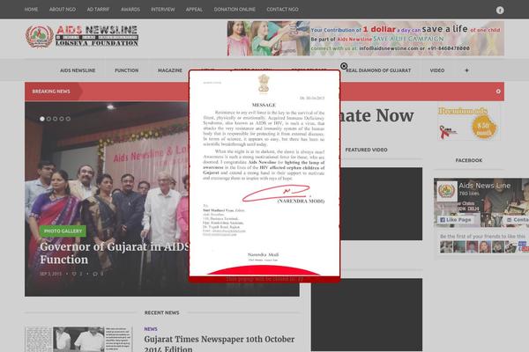Select the Aids Newsline nav tab
This screenshot has height=352, width=529.
pyautogui.click(x=78, y=70)
